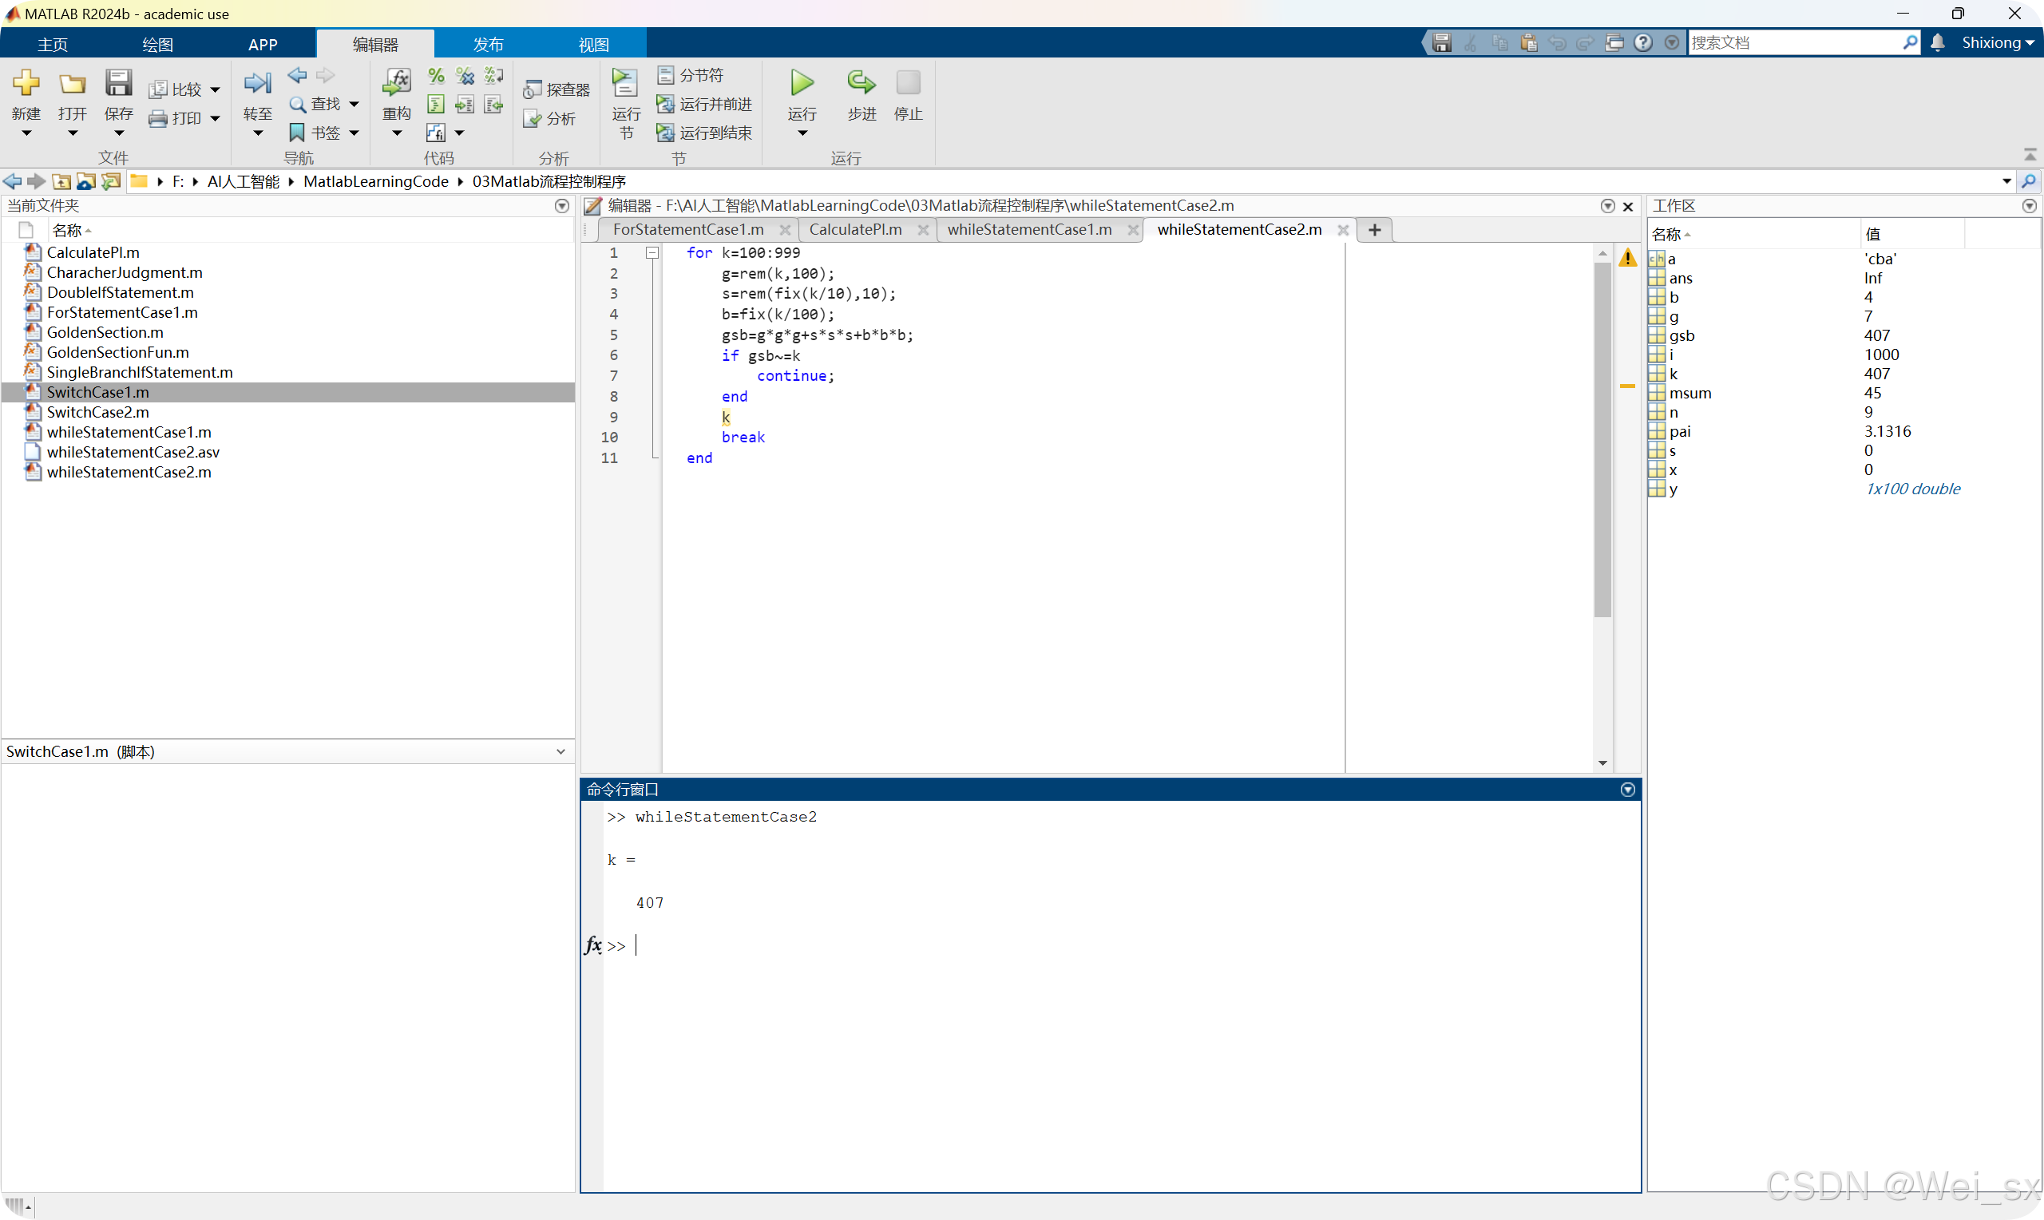Click the Save (保存) disk icon

(x=118, y=83)
